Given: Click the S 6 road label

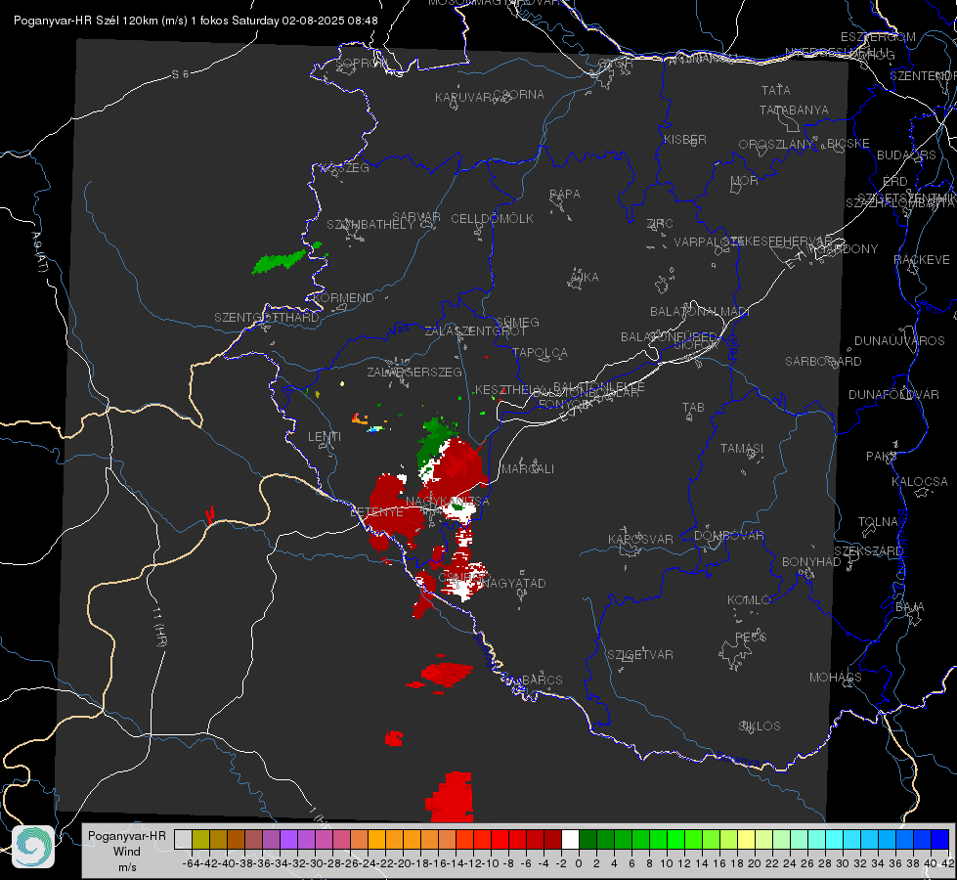Looking at the screenshot, I should point(180,74).
